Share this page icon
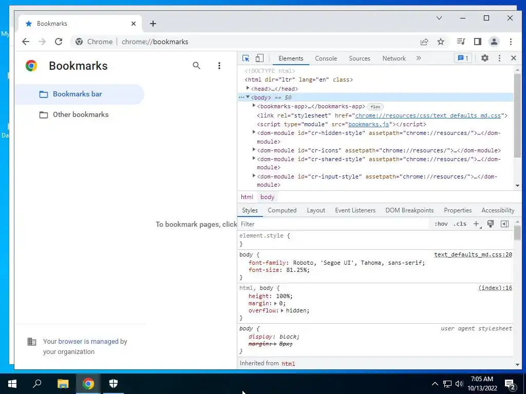 [x=424, y=42]
